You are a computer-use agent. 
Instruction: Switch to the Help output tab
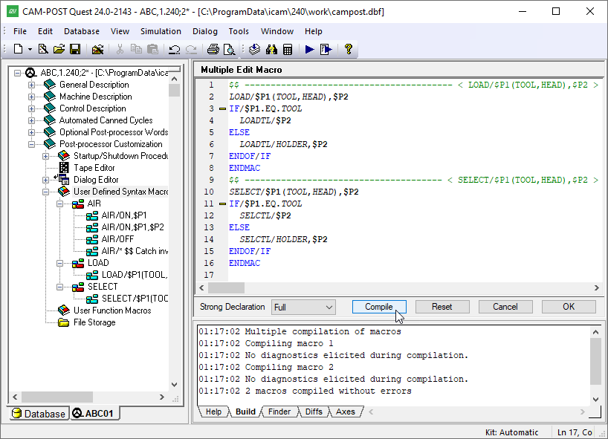(x=213, y=412)
